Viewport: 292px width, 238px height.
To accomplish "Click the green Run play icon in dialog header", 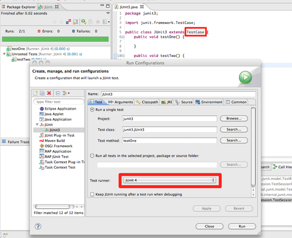I will coord(245,77).
